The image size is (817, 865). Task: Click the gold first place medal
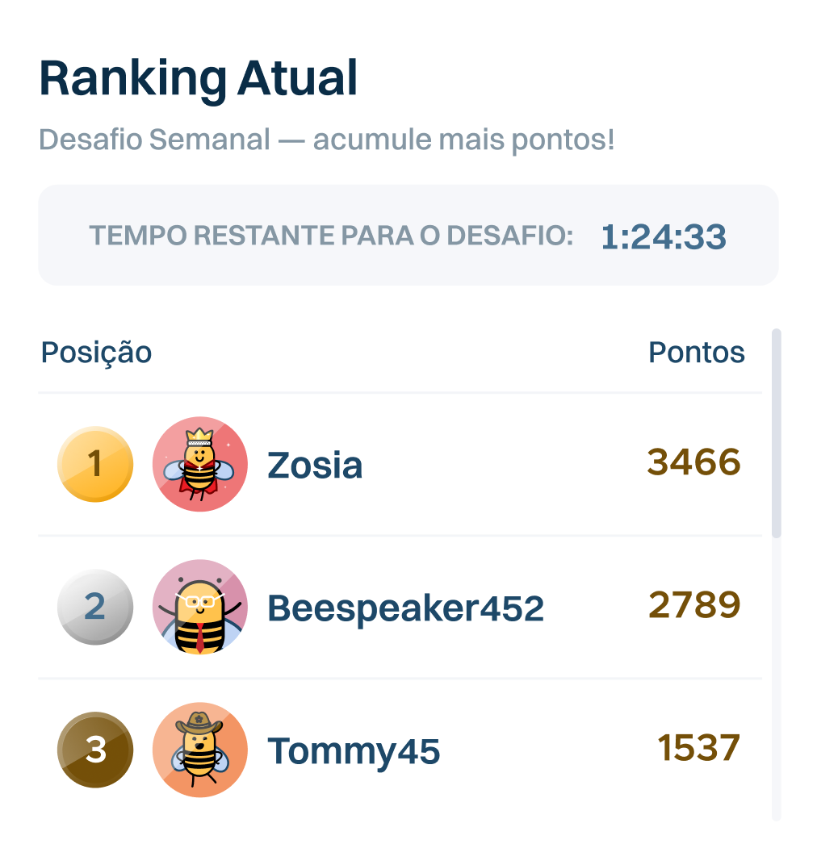pyautogui.click(x=95, y=464)
